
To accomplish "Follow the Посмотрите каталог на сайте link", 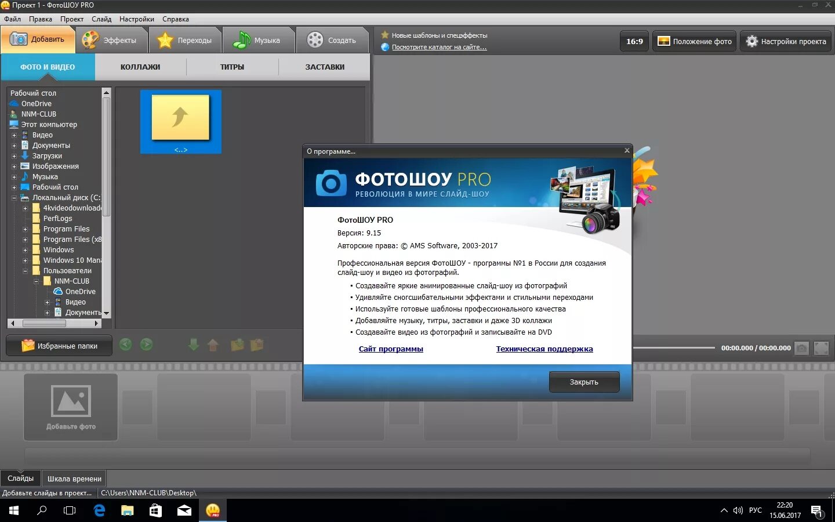I will 439,47.
